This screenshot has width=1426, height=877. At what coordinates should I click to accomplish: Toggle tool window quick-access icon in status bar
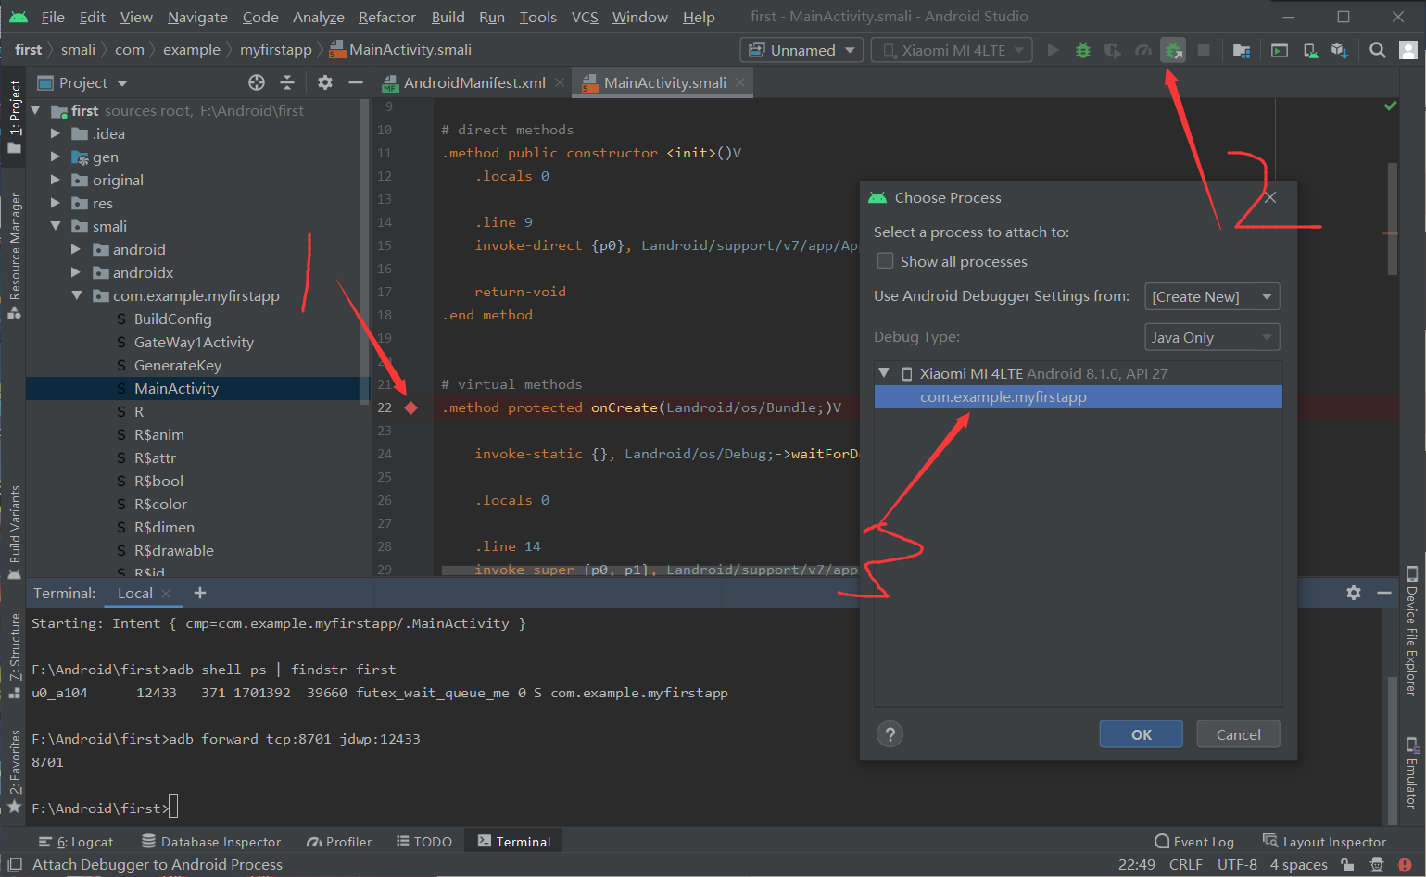click(x=15, y=865)
